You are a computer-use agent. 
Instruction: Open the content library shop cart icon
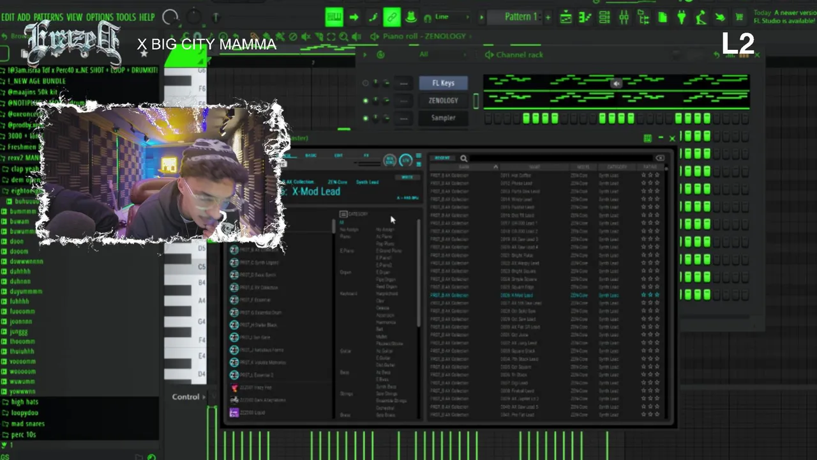click(x=739, y=18)
